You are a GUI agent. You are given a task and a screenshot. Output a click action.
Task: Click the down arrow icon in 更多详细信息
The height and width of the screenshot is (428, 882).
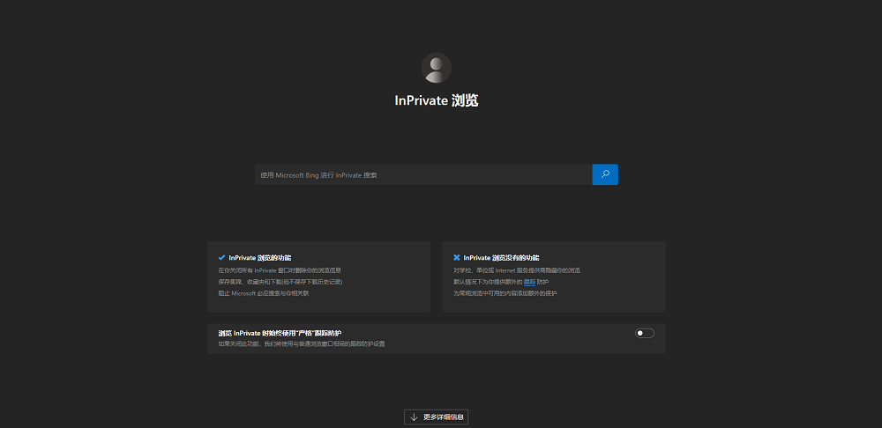[414, 417]
